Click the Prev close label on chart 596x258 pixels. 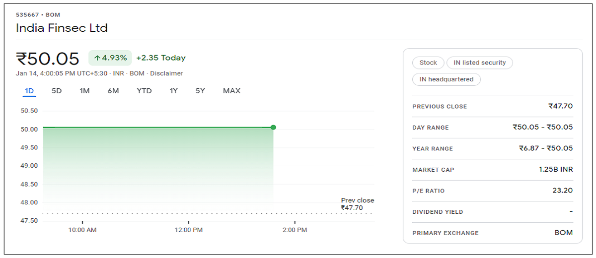coord(357,200)
